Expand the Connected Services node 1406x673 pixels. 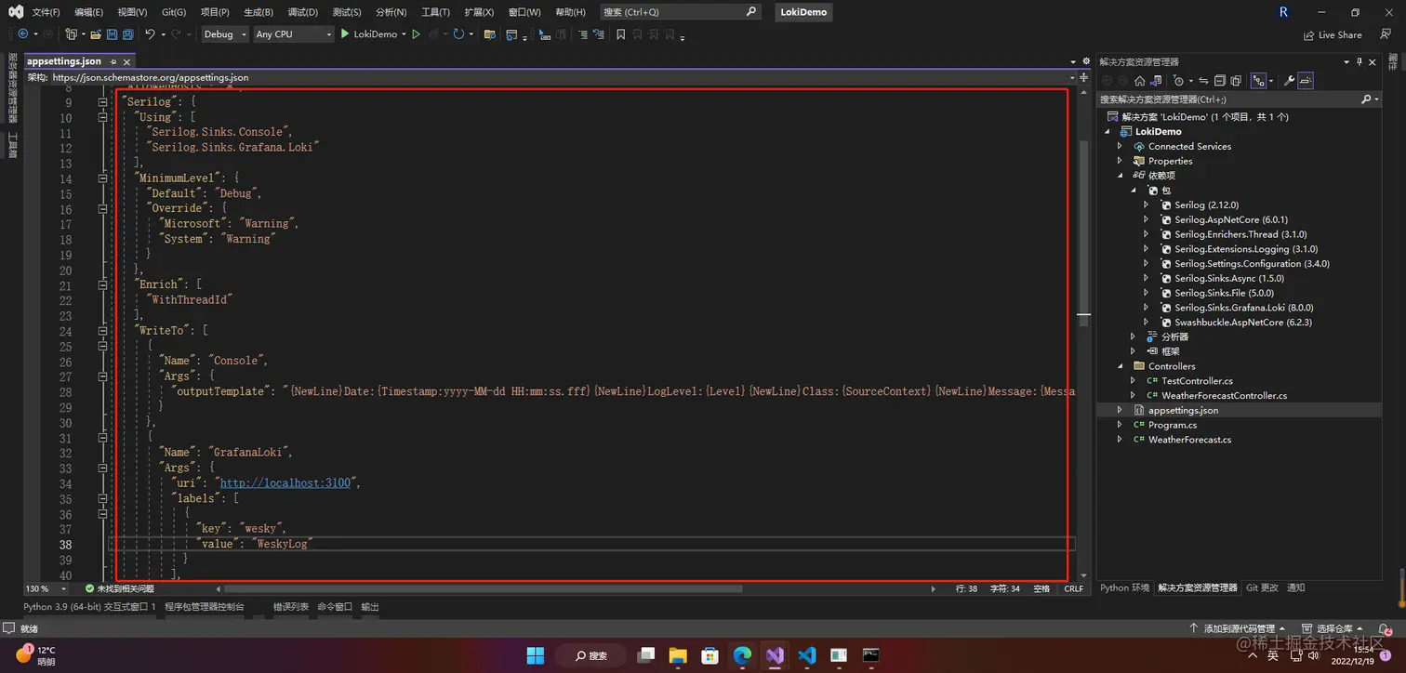(1120, 146)
